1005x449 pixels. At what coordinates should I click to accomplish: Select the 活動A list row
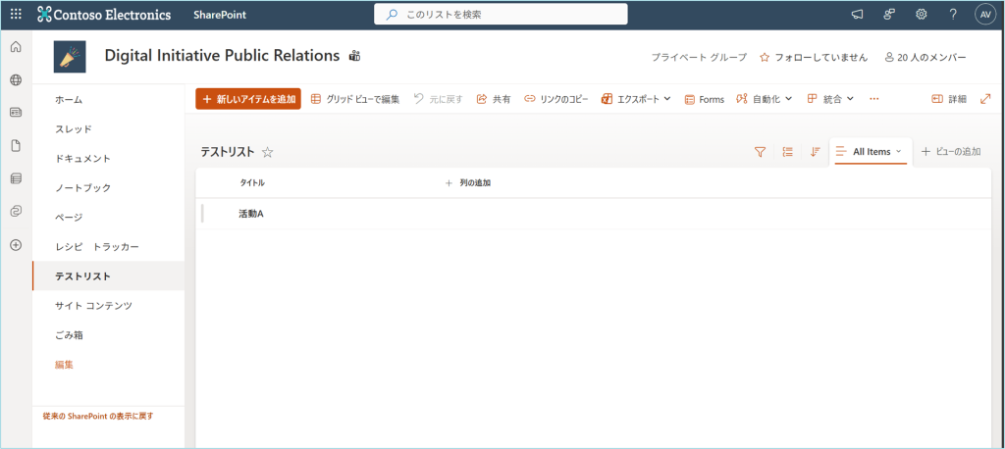click(251, 214)
